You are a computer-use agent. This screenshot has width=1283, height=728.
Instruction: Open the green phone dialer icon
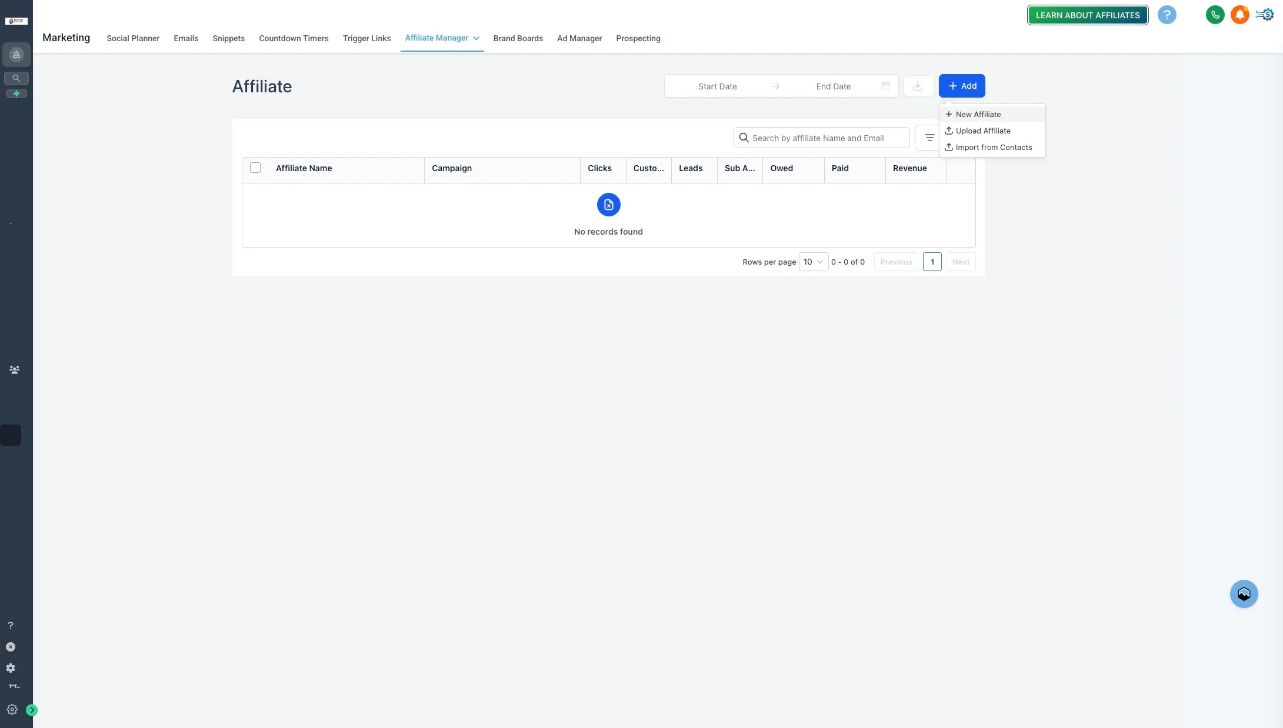tap(1215, 15)
